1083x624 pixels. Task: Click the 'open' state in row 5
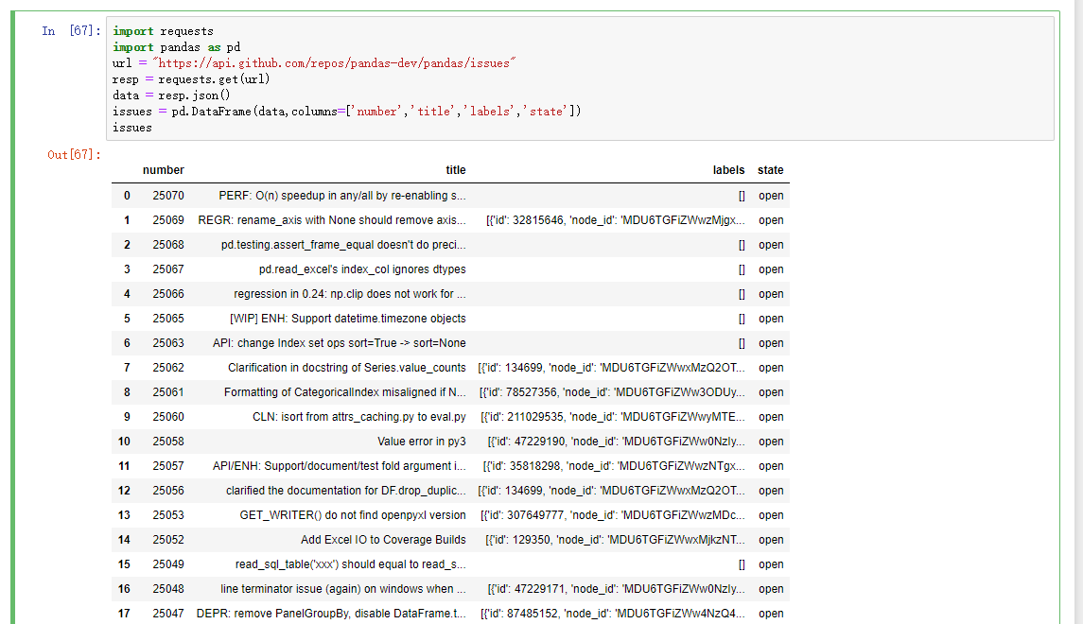pyautogui.click(x=770, y=319)
